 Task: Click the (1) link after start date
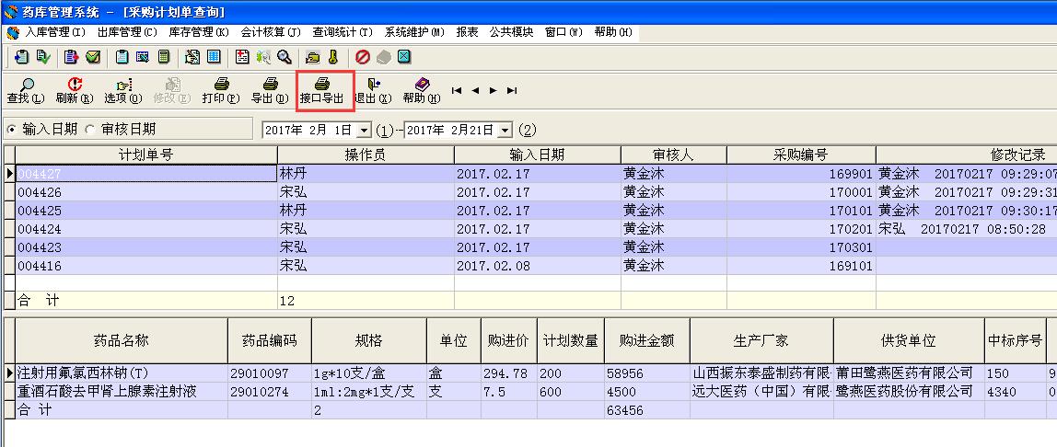point(384,130)
